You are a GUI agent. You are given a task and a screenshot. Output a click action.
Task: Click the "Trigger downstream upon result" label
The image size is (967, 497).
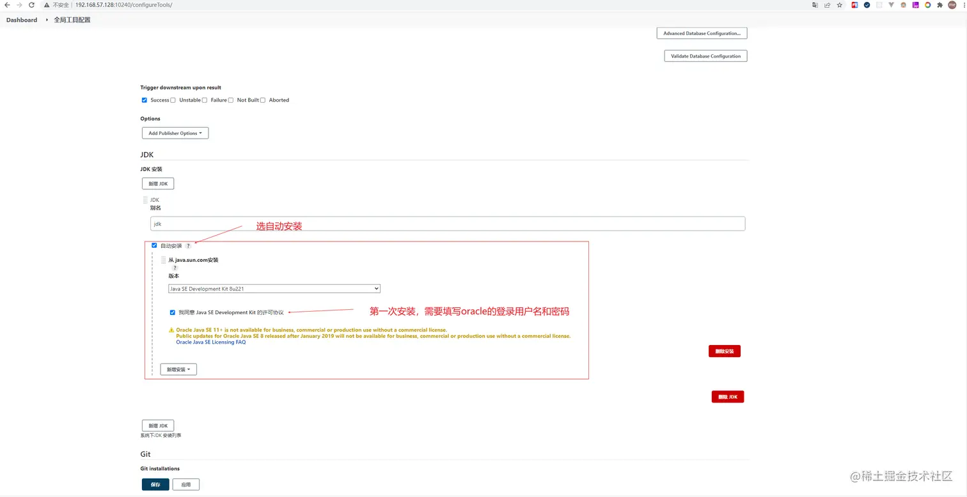coord(181,88)
